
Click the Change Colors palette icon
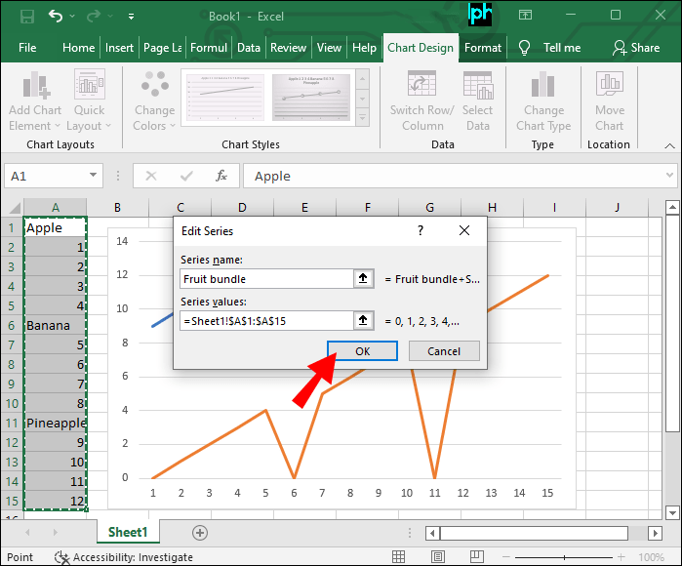tap(154, 87)
